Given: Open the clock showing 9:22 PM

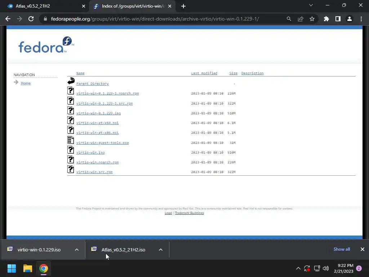Looking at the screenshot, I should (343, 268).
